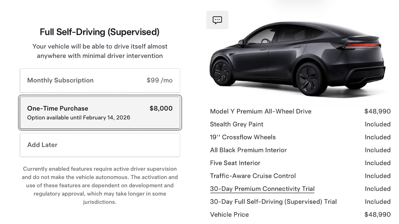Open the chat message icon
Image resolution: width=399 pixels, height=224 pixels.
coord(217,20)
